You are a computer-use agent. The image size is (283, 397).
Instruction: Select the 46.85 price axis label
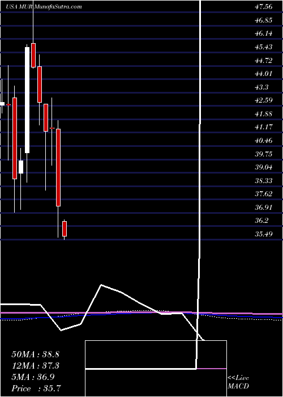[x=264, y=20]
